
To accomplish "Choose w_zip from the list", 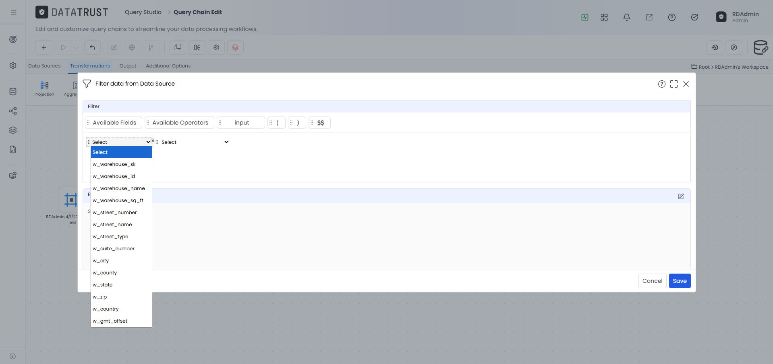I will 121,297.
